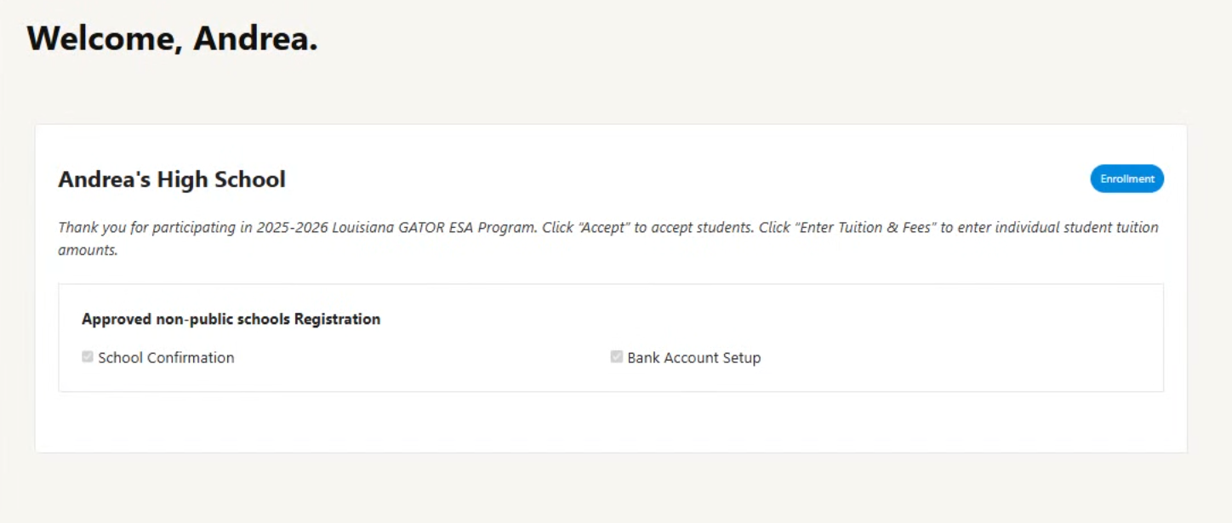Click the "Welcome, Andrea." heading
1232x523 pixels.
173,38
